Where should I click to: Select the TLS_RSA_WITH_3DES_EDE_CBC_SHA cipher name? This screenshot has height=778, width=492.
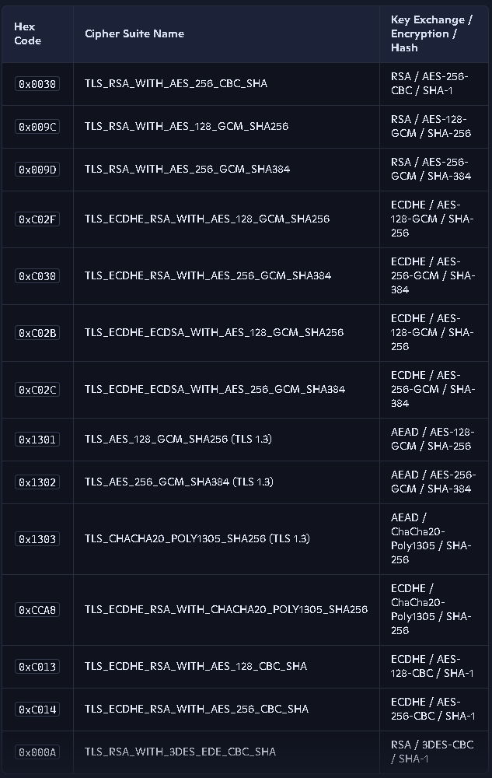[180, 752]
